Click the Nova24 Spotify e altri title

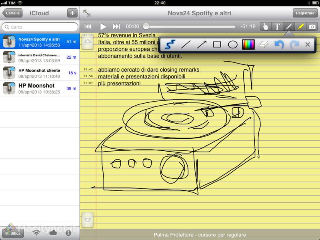[199, 13]
